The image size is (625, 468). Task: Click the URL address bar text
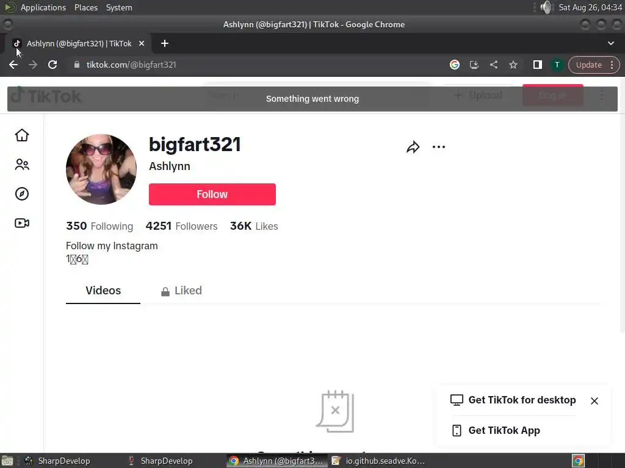tap(131, 65)
